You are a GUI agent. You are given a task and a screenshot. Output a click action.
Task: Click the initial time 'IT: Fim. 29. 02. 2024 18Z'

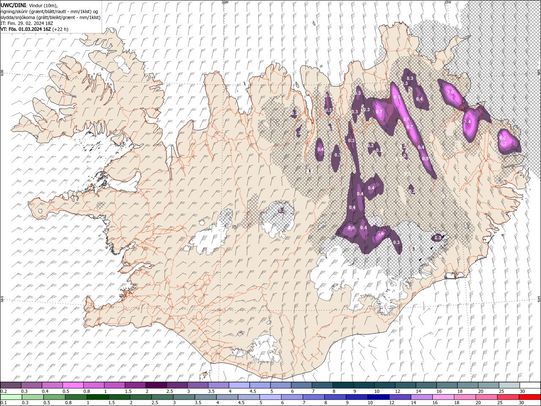pyautogui.click(x=27, y=23)
